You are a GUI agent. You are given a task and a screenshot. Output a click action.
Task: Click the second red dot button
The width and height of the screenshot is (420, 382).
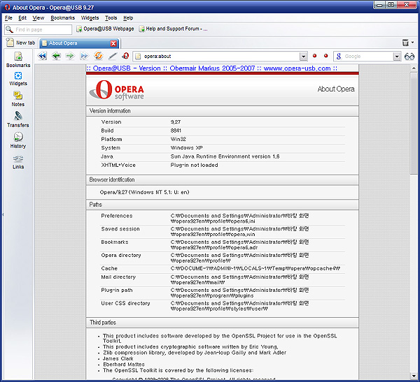[325, 56]
